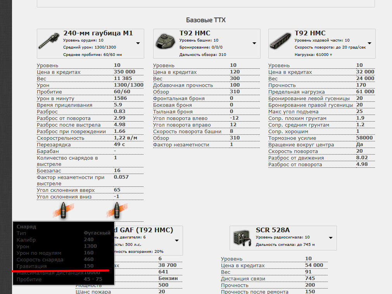Click the Добавочная прочность row label
This screenshot has width=392, height=294.
183,85
